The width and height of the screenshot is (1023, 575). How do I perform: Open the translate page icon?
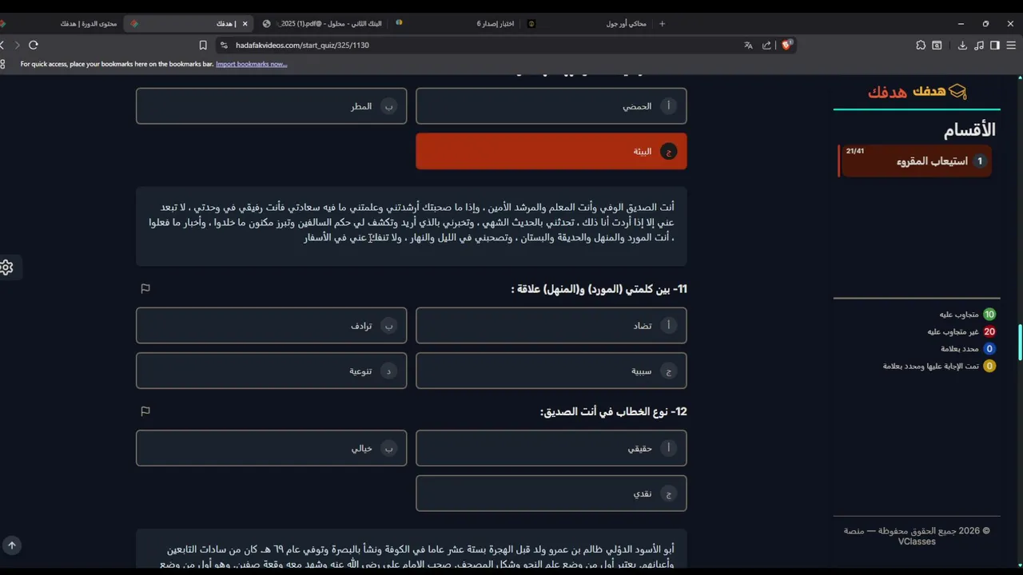click(x=748, y=46)
